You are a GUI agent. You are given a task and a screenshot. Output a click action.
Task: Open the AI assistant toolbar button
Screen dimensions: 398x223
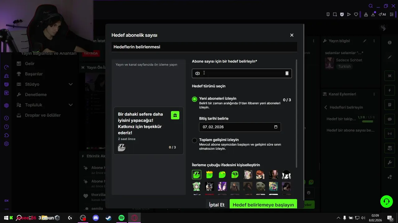[382, 14]
